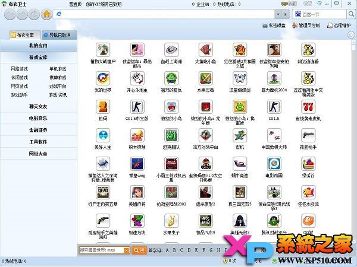Click the orange 搜 search button
The height and width of the screenshot is (267, 357).
pos(139,250)
